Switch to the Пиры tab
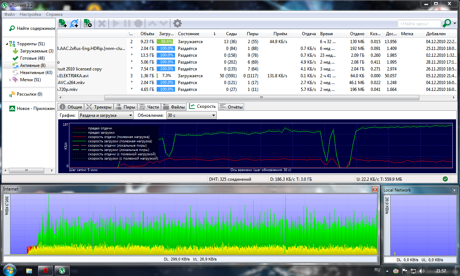 click(125, 107)
